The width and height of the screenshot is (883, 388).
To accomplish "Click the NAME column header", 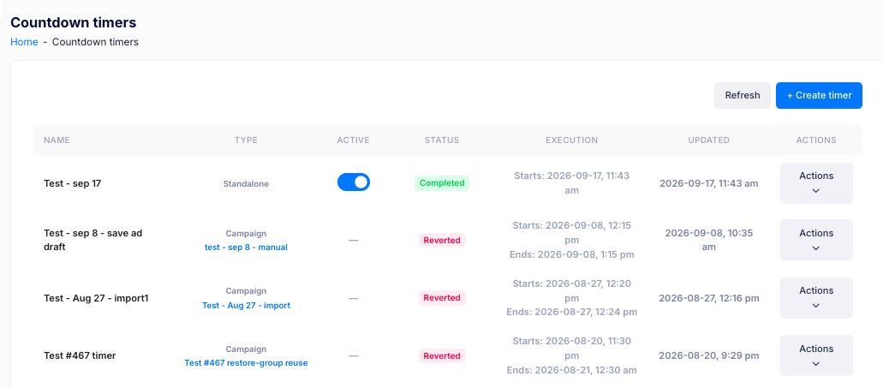I will (x=57, y=140).
